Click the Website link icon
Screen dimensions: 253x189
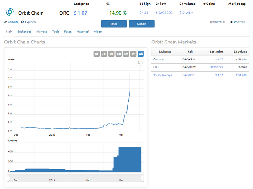6,22
